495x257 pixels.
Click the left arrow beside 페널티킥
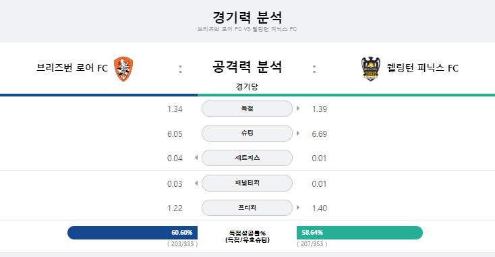tap(196, 183)
